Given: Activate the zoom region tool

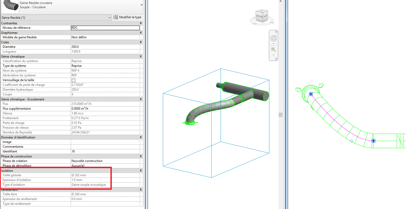Looking at the screenshot, I should (273, 50).
